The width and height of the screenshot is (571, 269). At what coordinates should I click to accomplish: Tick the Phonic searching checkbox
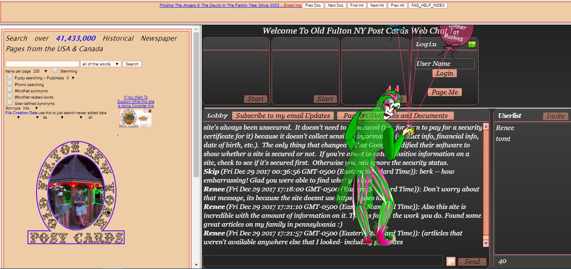(x=10, y=84)
